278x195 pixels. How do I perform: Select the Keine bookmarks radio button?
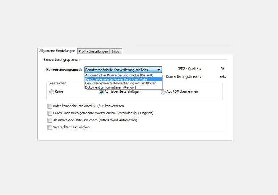51,92
